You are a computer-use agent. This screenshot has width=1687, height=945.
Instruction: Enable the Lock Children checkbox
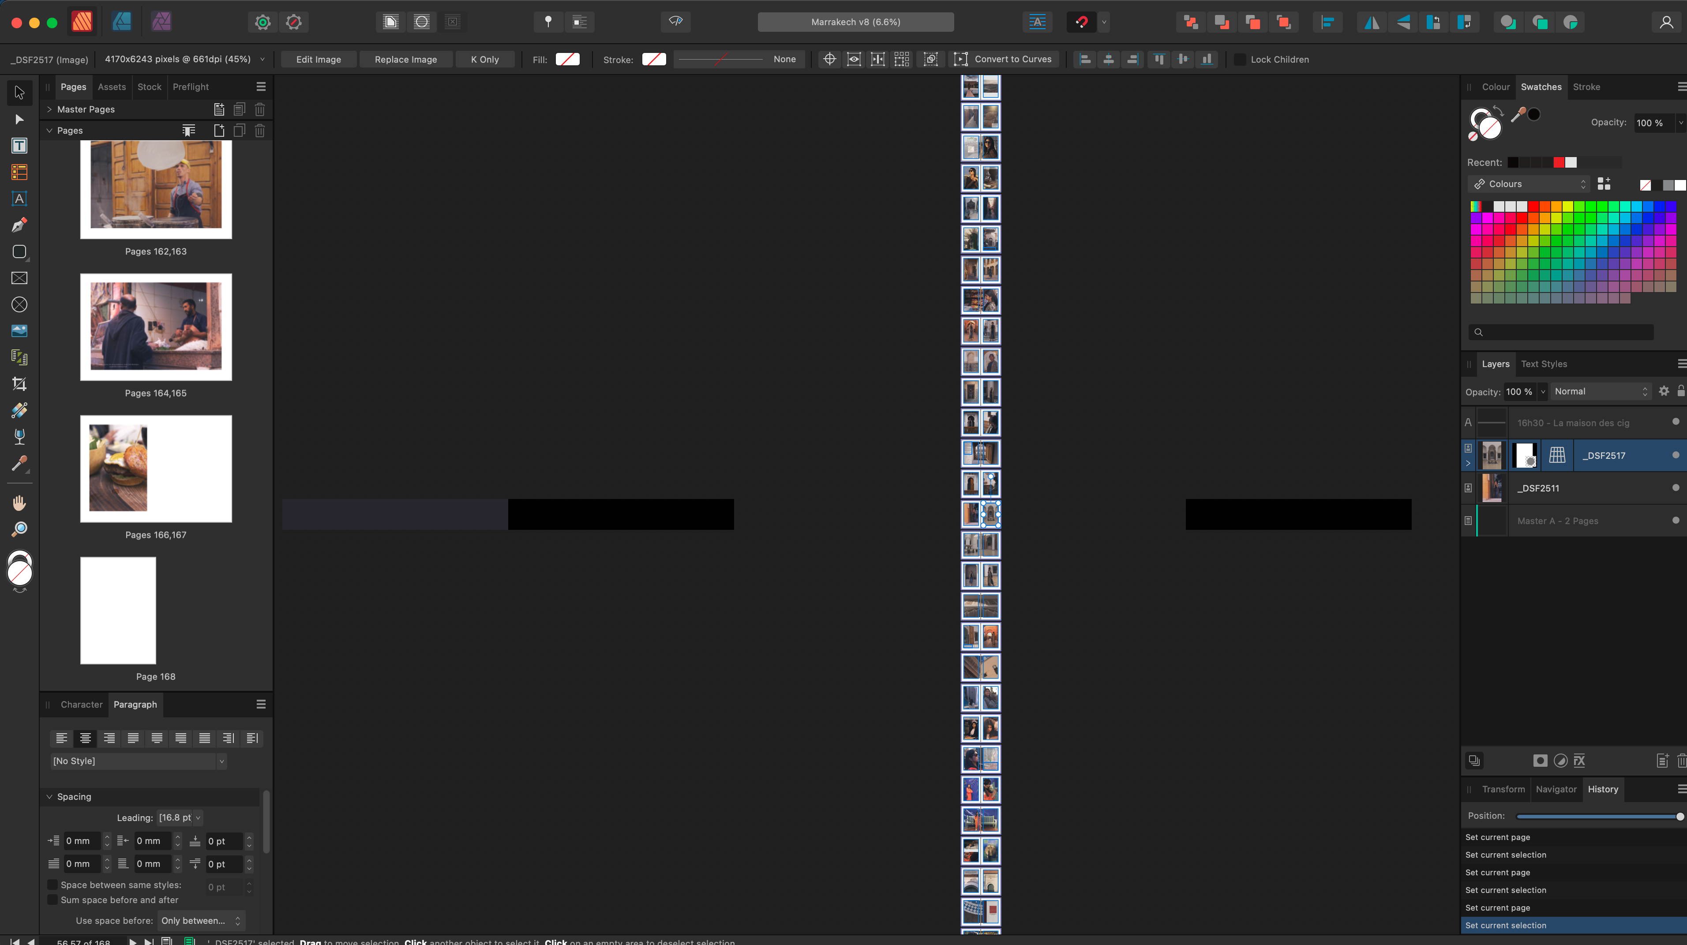[1240, 59]
